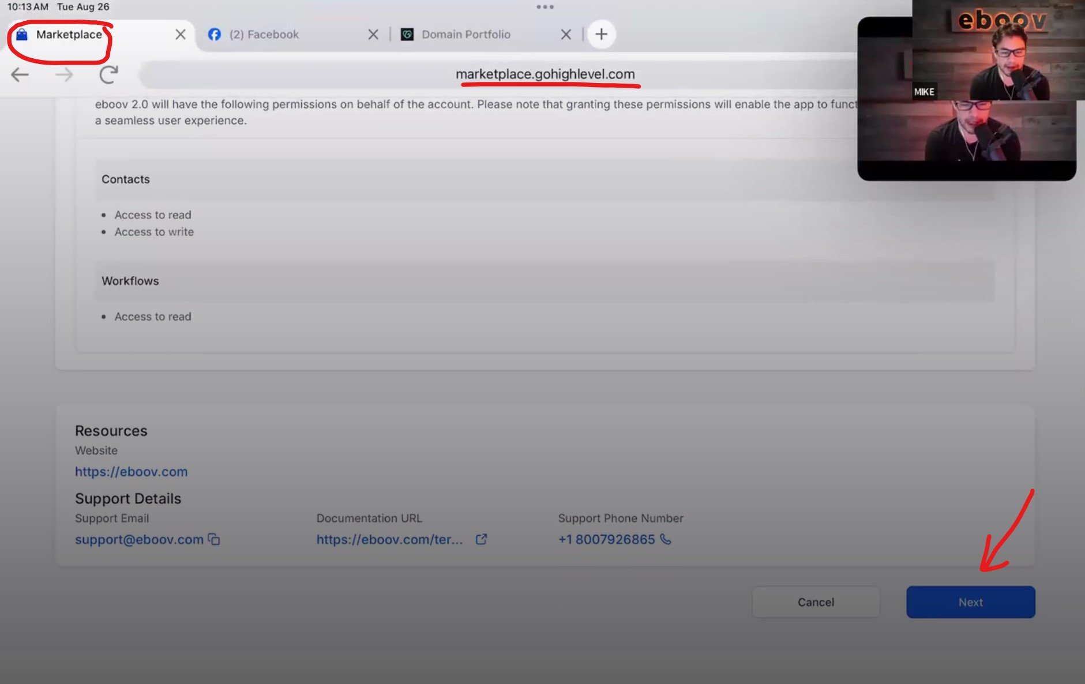Click 'Access to read' under Workflows
The height and width of the screenshot is (684, 1085).
(153, 317)
